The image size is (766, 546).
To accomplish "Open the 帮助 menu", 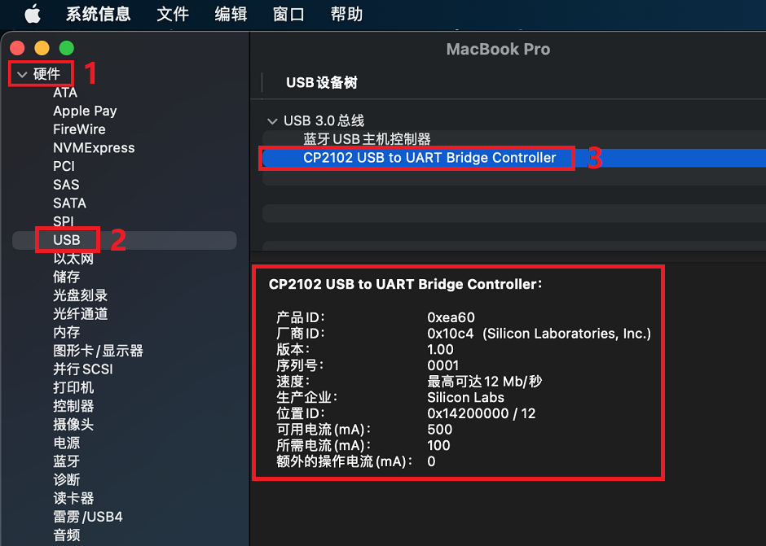I will pyautogui.click(x=346, y=14).
